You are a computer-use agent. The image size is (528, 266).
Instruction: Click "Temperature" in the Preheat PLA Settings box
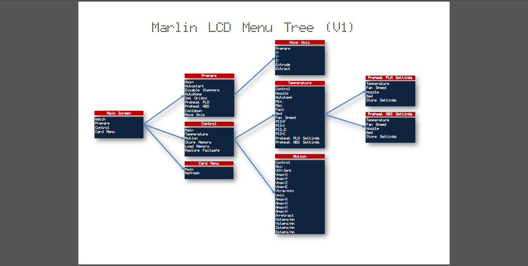(x=378, y=84)
